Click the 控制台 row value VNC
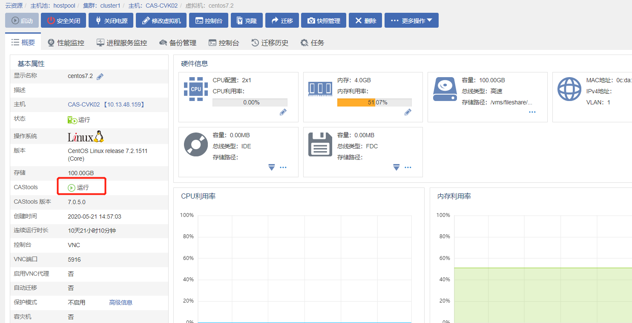 [x=74, y=245]
